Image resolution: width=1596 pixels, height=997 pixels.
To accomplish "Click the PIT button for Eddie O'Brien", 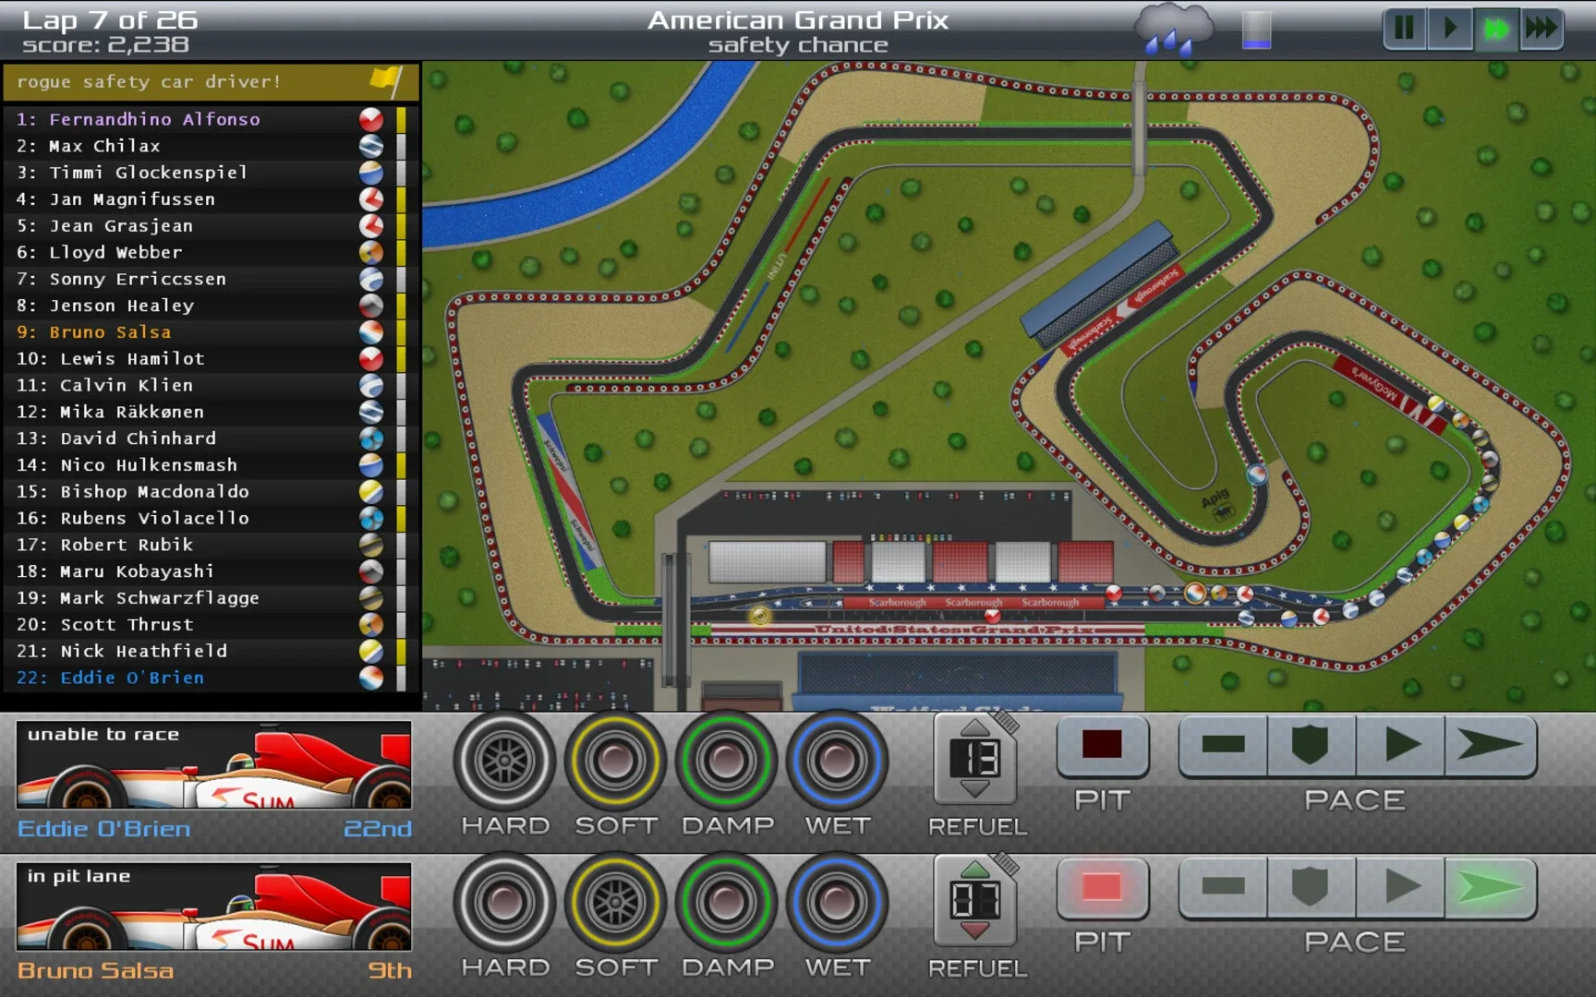I will pos(1103,747).
